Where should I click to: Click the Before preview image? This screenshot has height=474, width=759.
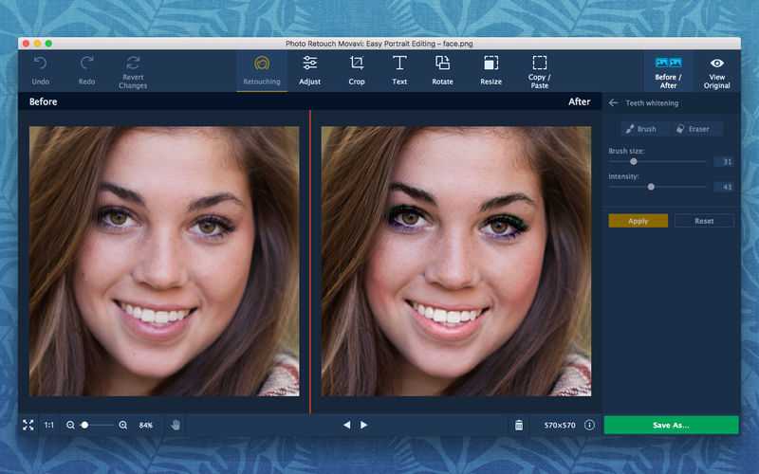(164, 262)
